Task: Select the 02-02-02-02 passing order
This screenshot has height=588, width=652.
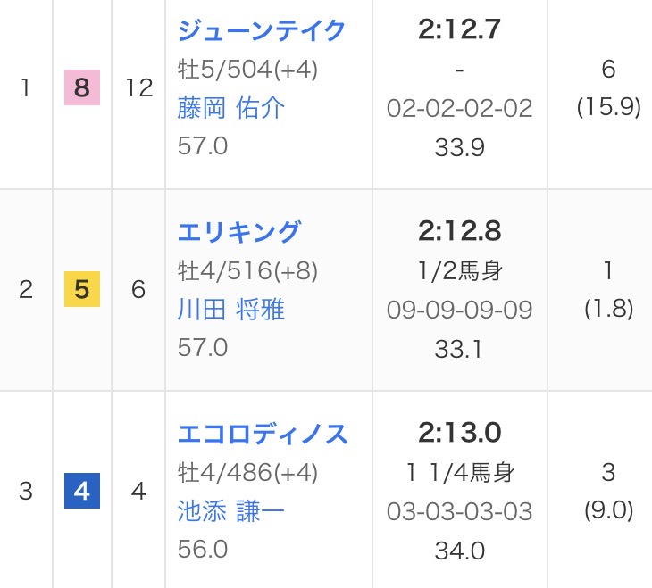Action: (459, 108)
